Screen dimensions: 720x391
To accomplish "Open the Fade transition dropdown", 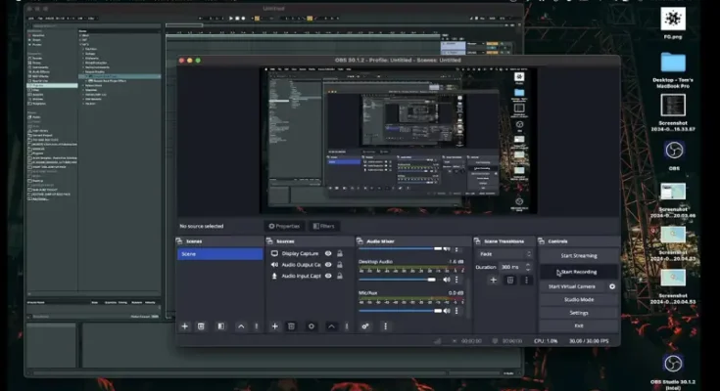I will pyautogui.click(x=505, y=253).
